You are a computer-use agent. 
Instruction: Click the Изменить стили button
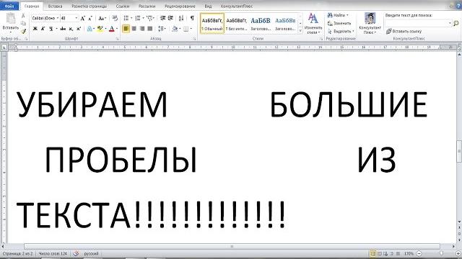click(313, 23)
